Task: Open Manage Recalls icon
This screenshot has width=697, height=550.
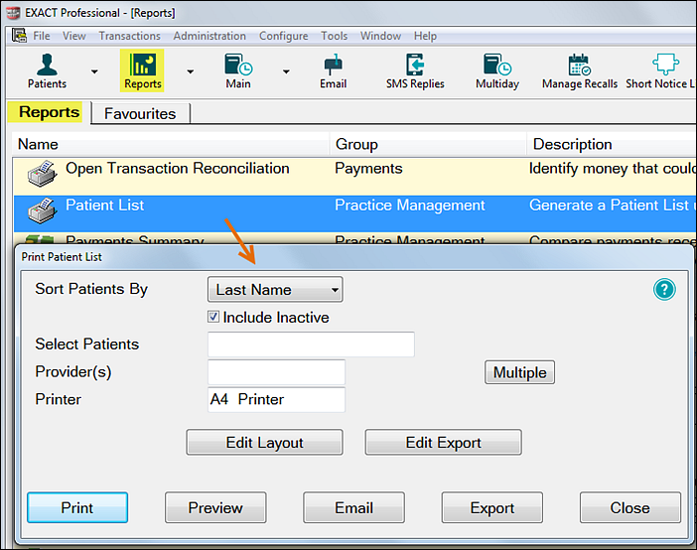Action: 580,71
